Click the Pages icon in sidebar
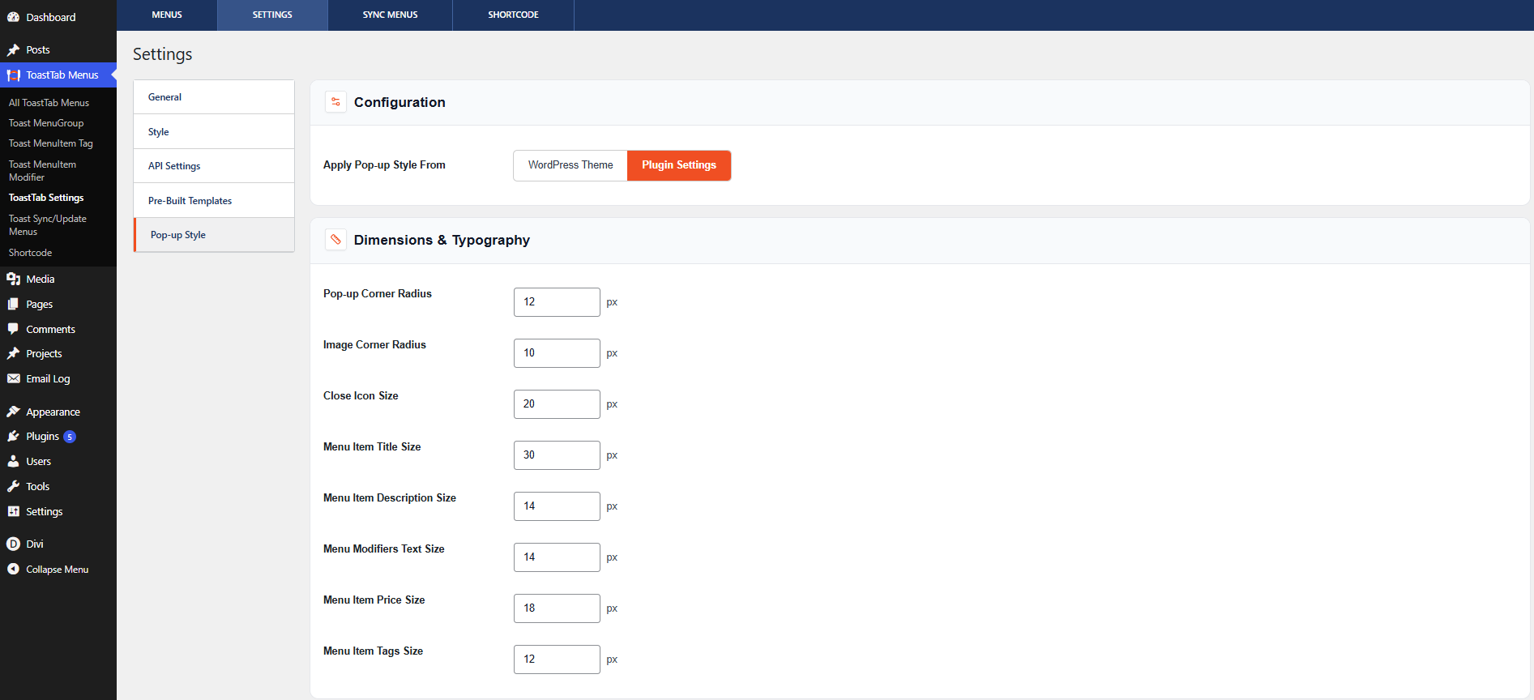The width and height of the screenshot is (1534, 700). click(x=13, y=304)
